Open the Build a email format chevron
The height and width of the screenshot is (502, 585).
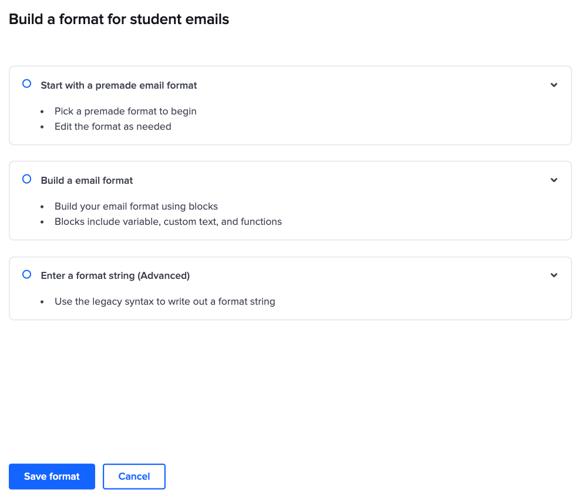(553, 180)
